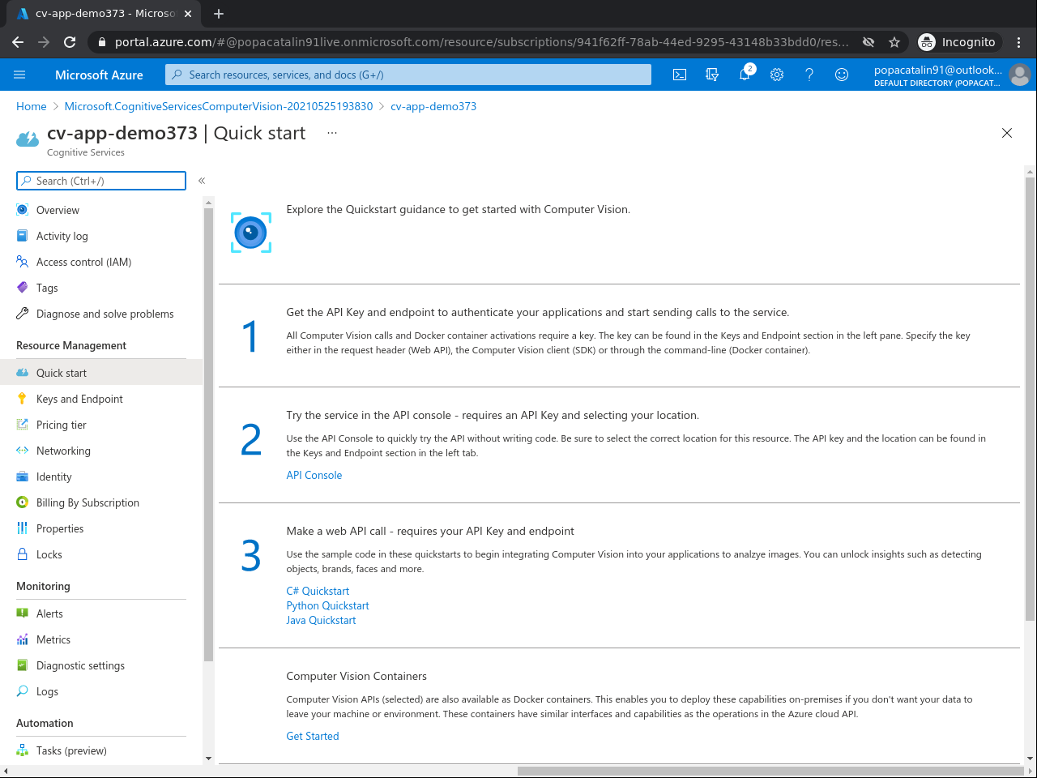Click the resource menu search box
Viewport: 1037px width, 778px height.
[x=101, y=181]
